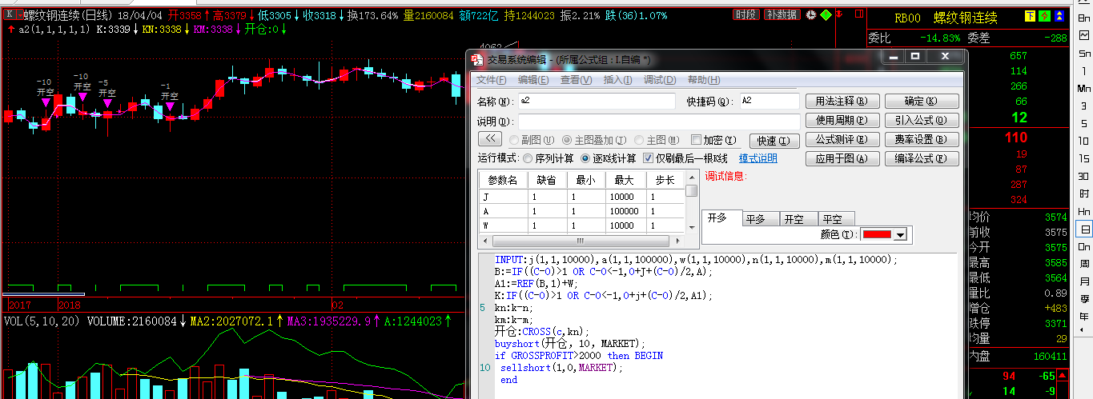
Task: Click the 编译公式 button
Action: [921, 158]
